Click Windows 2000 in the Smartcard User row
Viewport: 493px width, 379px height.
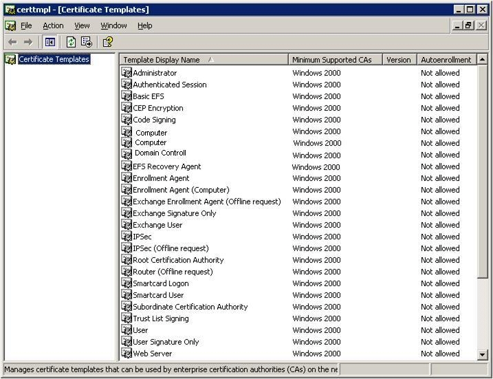(316, 295)
